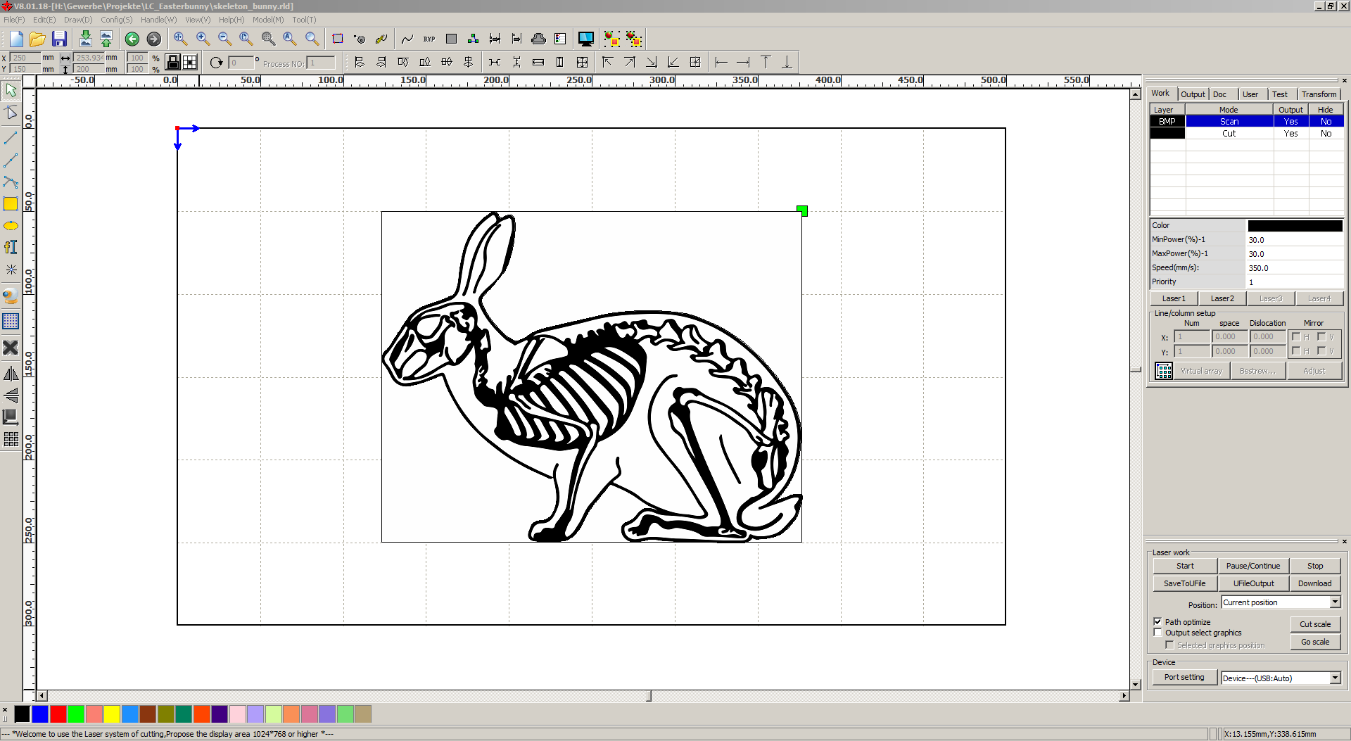
Task: Toggle Y row Mirror H checkbox
Action: pos(1296,350)
